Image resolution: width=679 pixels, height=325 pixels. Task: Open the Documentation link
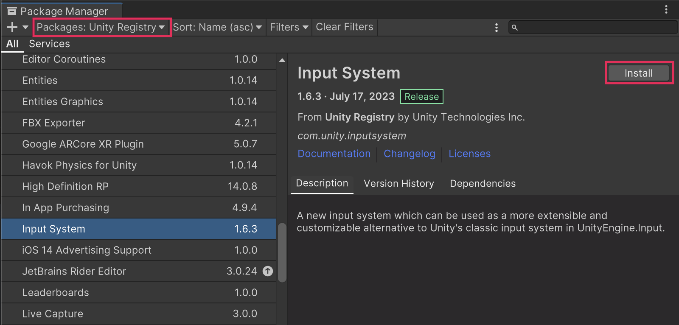click(x=334, y=154)
